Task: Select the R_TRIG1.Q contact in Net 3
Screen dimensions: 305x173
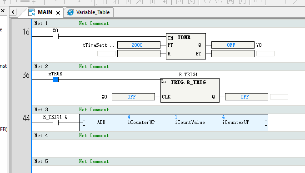Action: tap(55, 123)
